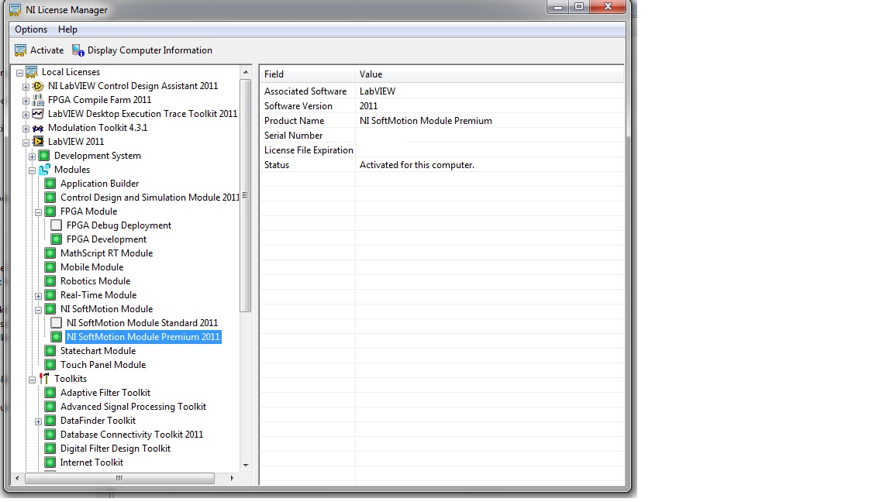Click the 'NI SoftMotion Module Premium' product value
This screenshot has height=502, width=893.
coord(426,121)
